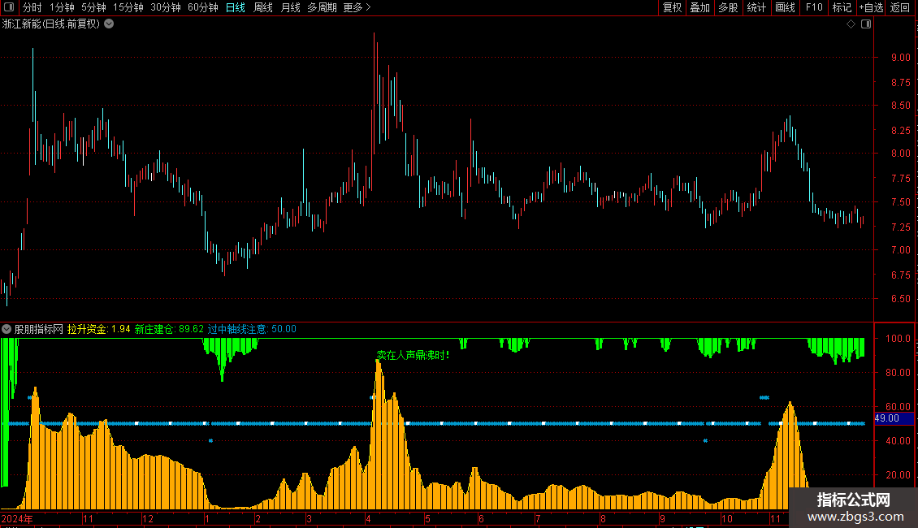Screen dimensions: 918x528
Task: Open the 多股 multi-stock view
Action: (x=728, y=7)
